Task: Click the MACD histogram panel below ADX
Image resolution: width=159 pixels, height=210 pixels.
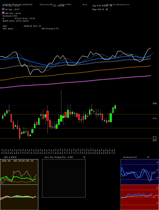Action: [x=19, y=197]
